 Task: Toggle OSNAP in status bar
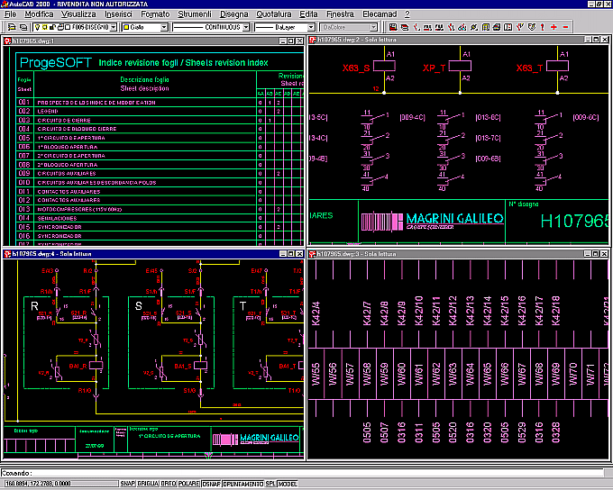pos(212,484)
